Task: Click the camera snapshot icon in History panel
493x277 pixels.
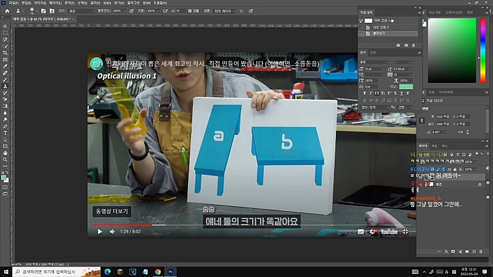Action: pos(406,46)
